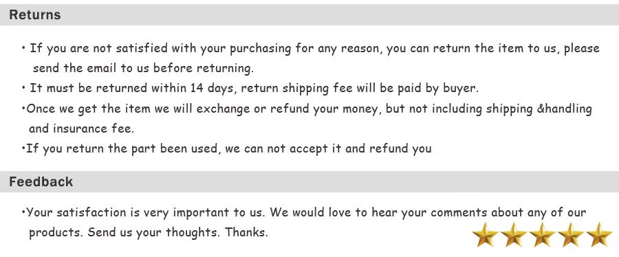Viewport: 619px width, 257px height.
Task: Click the Feedback section header
Action: [309, 181]
